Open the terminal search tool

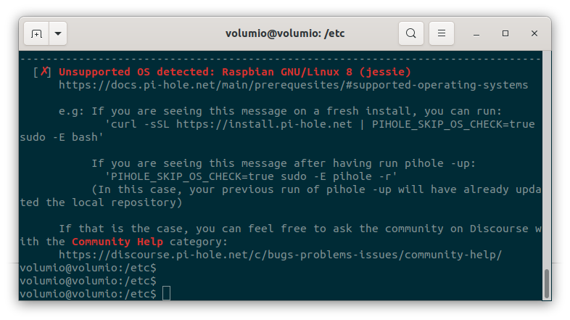pos(410,33)
